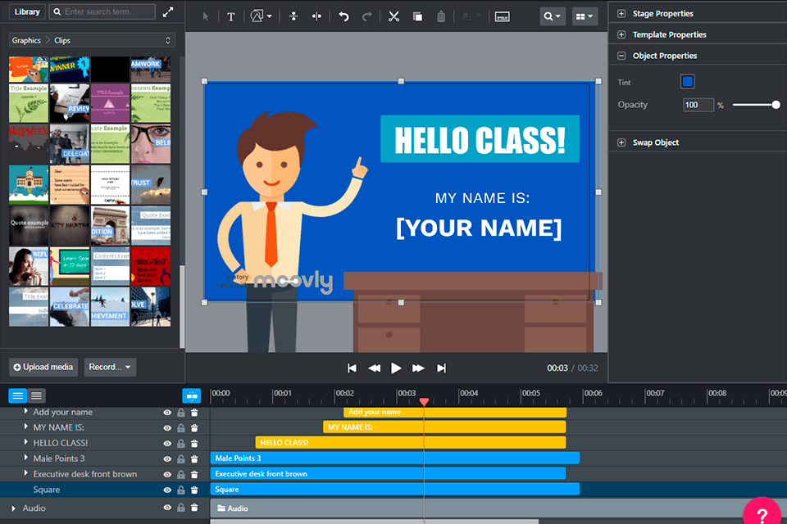Expand the Swap Object section
Image resolution: width=787 pixels, height=524 pixels.
coord(621,142)
